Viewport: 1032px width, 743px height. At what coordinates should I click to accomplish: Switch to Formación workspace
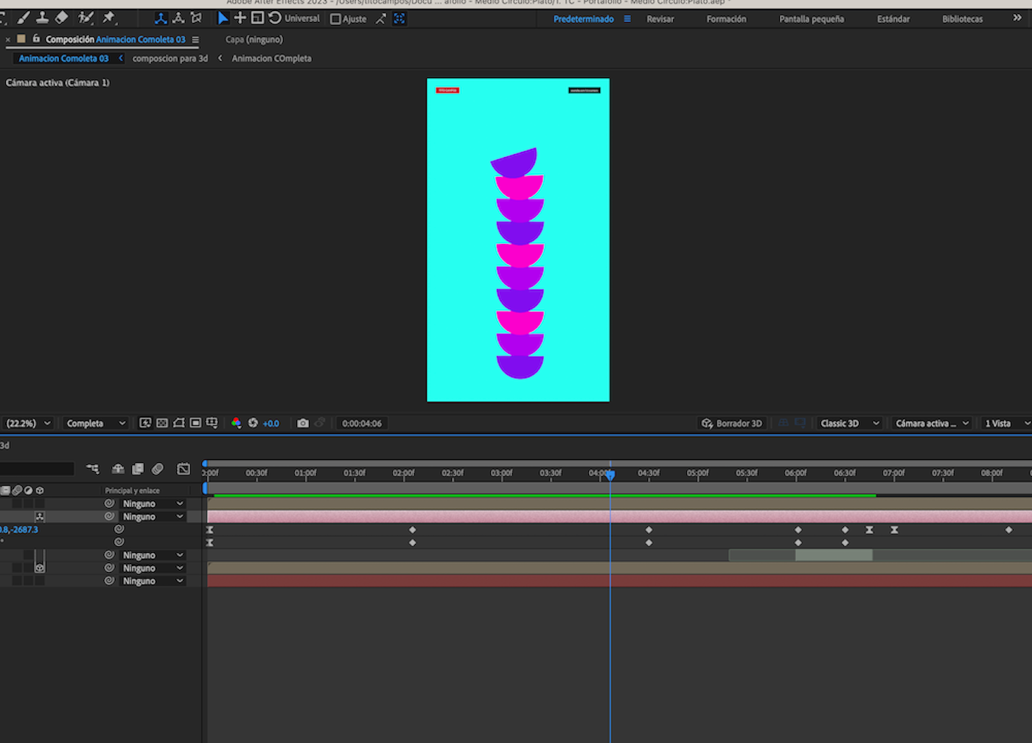(726, 19)
